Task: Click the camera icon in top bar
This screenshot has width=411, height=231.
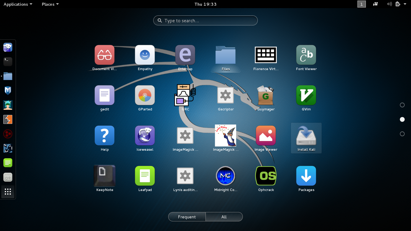Action: pyautogui.click(x=375, y=4)
